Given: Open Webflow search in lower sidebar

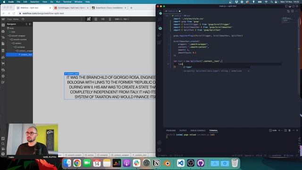Looking at the screenshot, I should pyautogui.click(x=3, y=144).
